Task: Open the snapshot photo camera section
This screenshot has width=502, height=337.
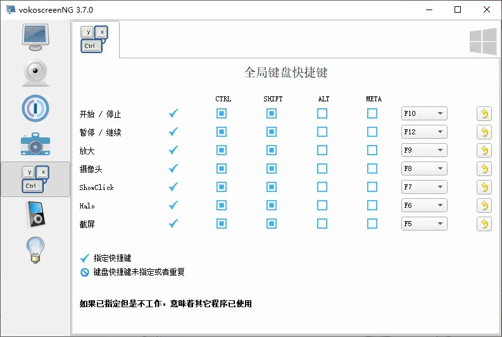Action: (x=35, y=144)
